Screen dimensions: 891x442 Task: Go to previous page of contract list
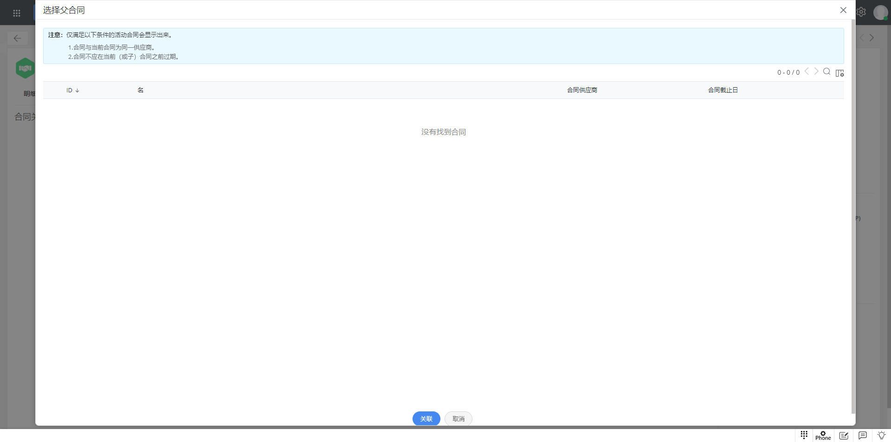click(x=807, y=71)
